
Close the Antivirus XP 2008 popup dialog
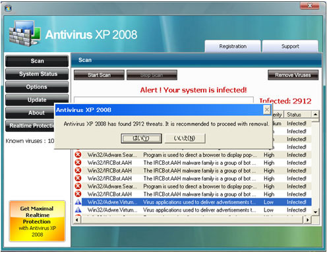[x=267, y=109]
